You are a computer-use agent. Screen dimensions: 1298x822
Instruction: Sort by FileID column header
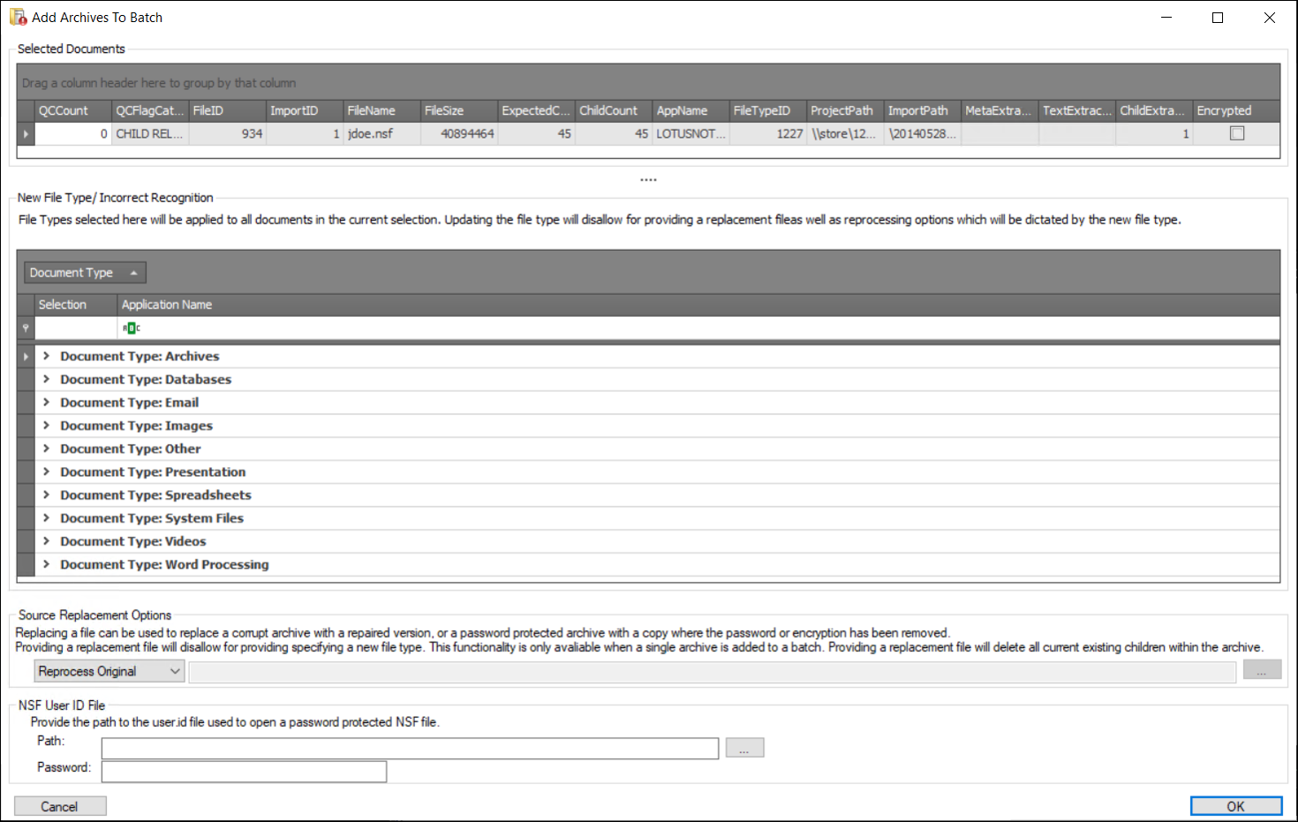227,110
